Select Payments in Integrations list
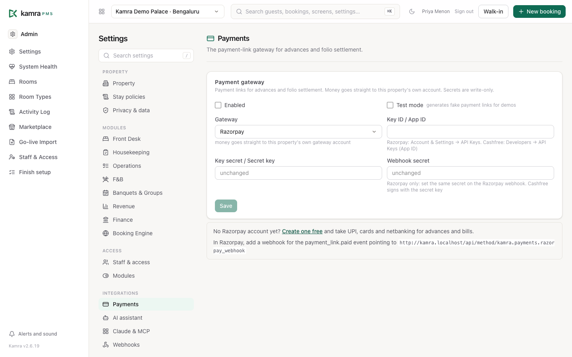 point(146,304)
